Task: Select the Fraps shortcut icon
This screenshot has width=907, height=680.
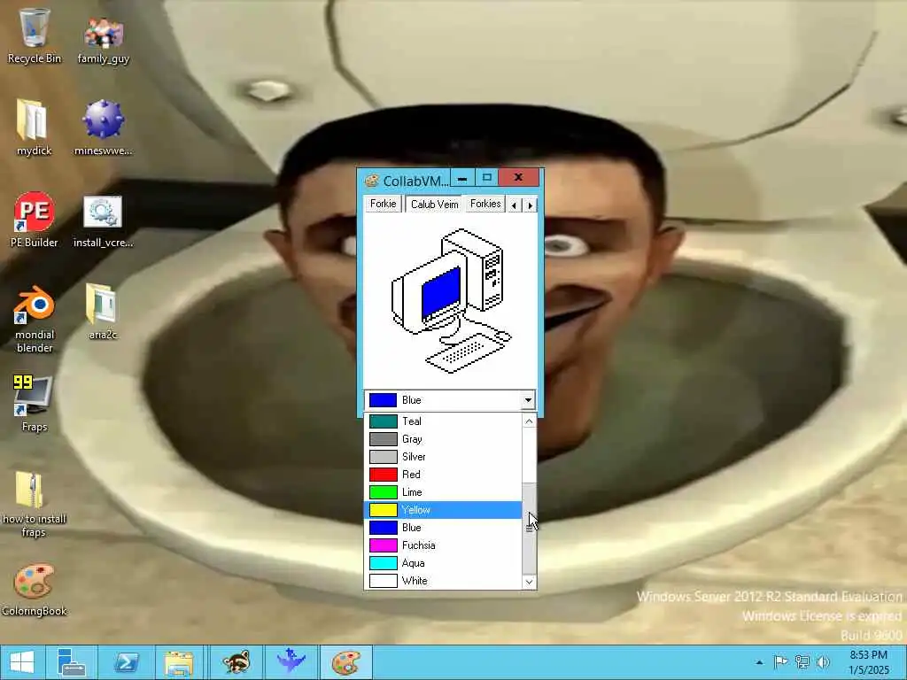Action: (x=35, y=403)
